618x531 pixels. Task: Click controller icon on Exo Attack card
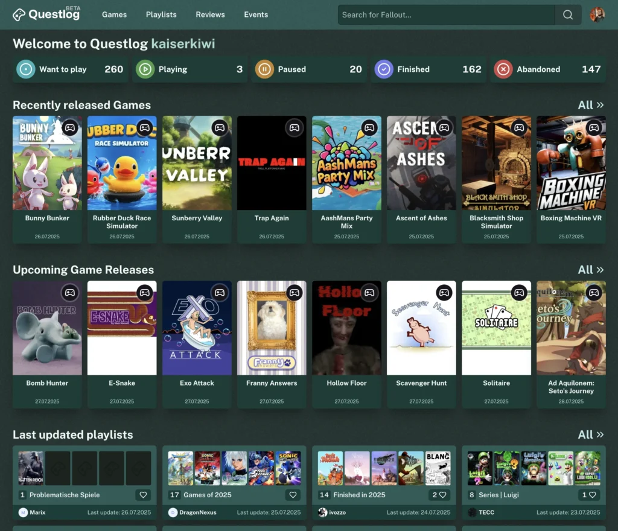[220, 293]
